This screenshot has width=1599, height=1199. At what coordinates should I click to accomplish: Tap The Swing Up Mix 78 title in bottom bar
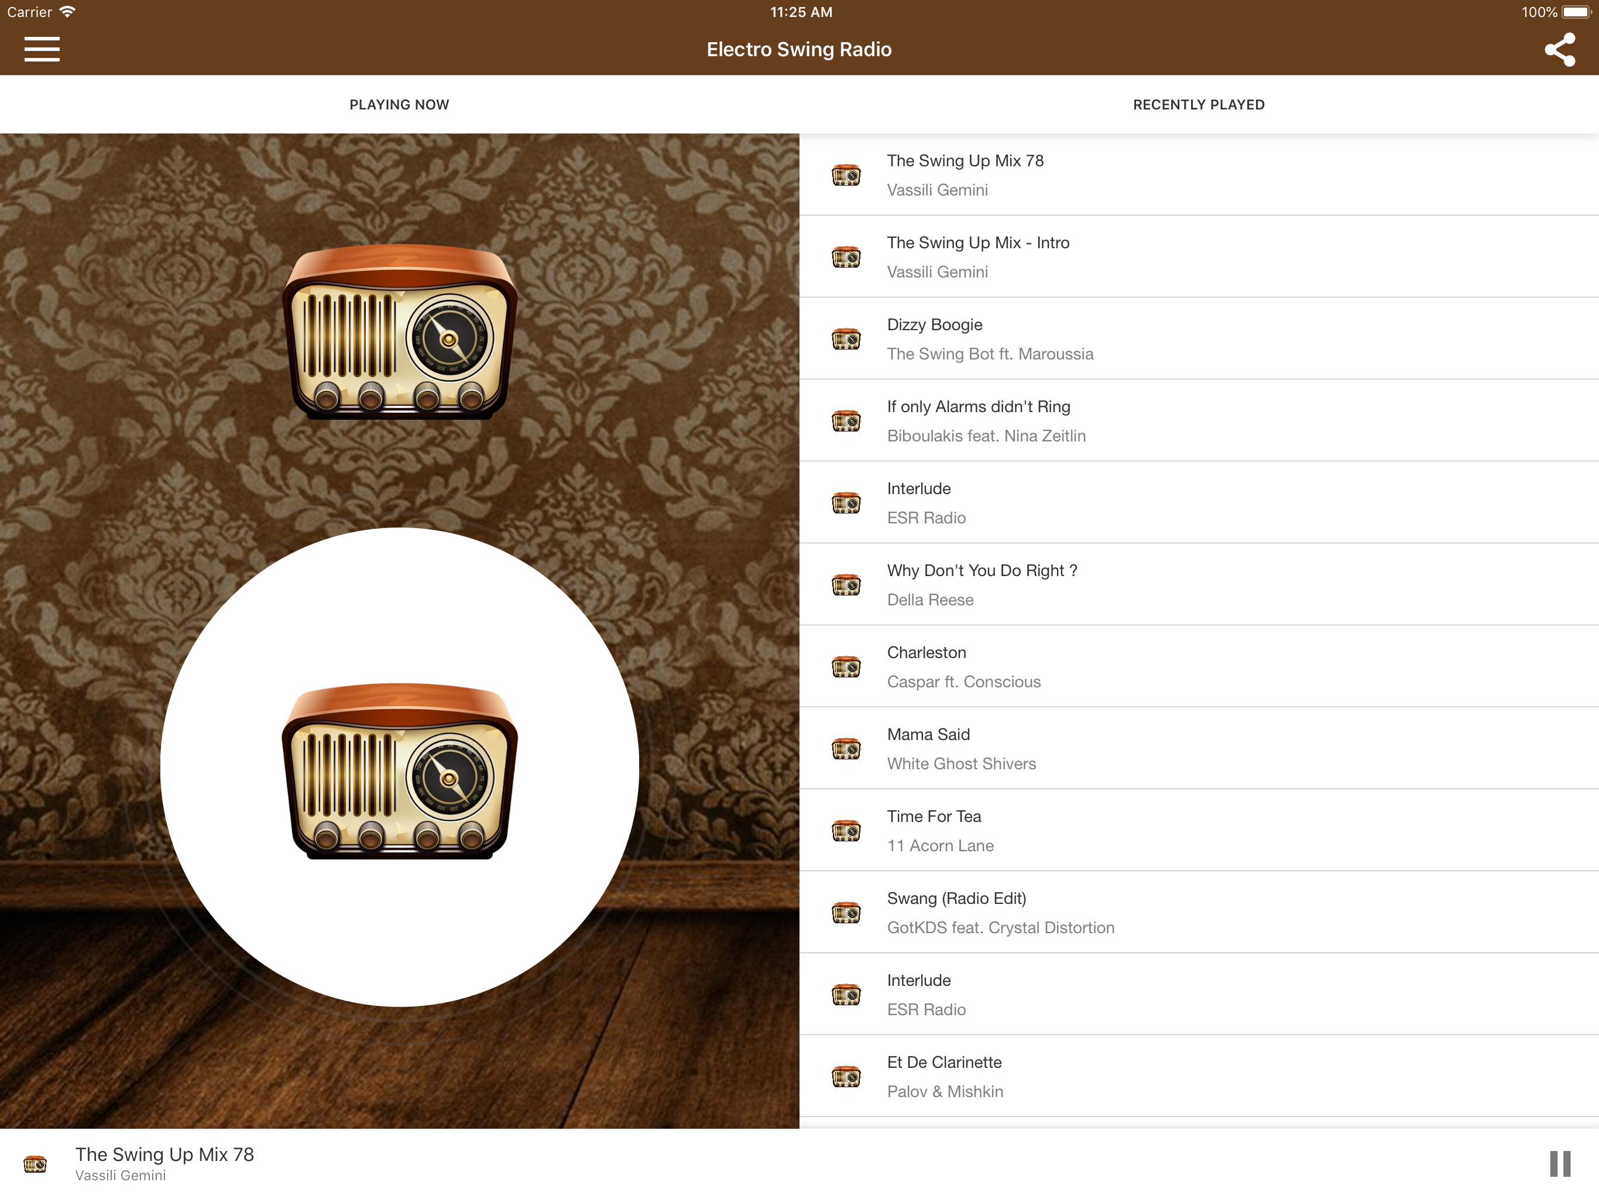coord(164,1154)
